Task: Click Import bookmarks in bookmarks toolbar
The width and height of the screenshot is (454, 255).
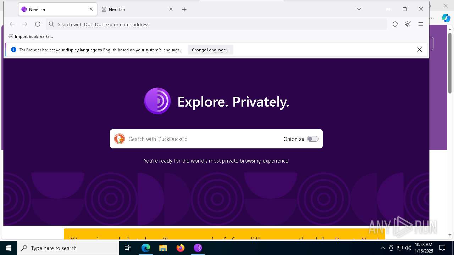Action: tap(31, 36)
